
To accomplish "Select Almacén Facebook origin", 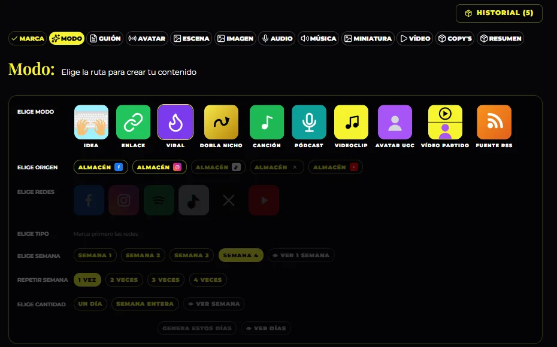I will click(101, 167).
